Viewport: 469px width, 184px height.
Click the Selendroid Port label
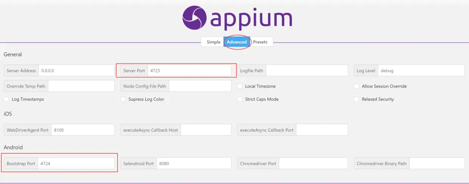138,164
